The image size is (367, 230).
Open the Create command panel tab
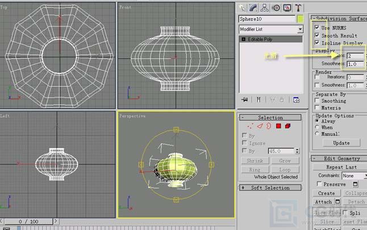[x=242, y=8]
